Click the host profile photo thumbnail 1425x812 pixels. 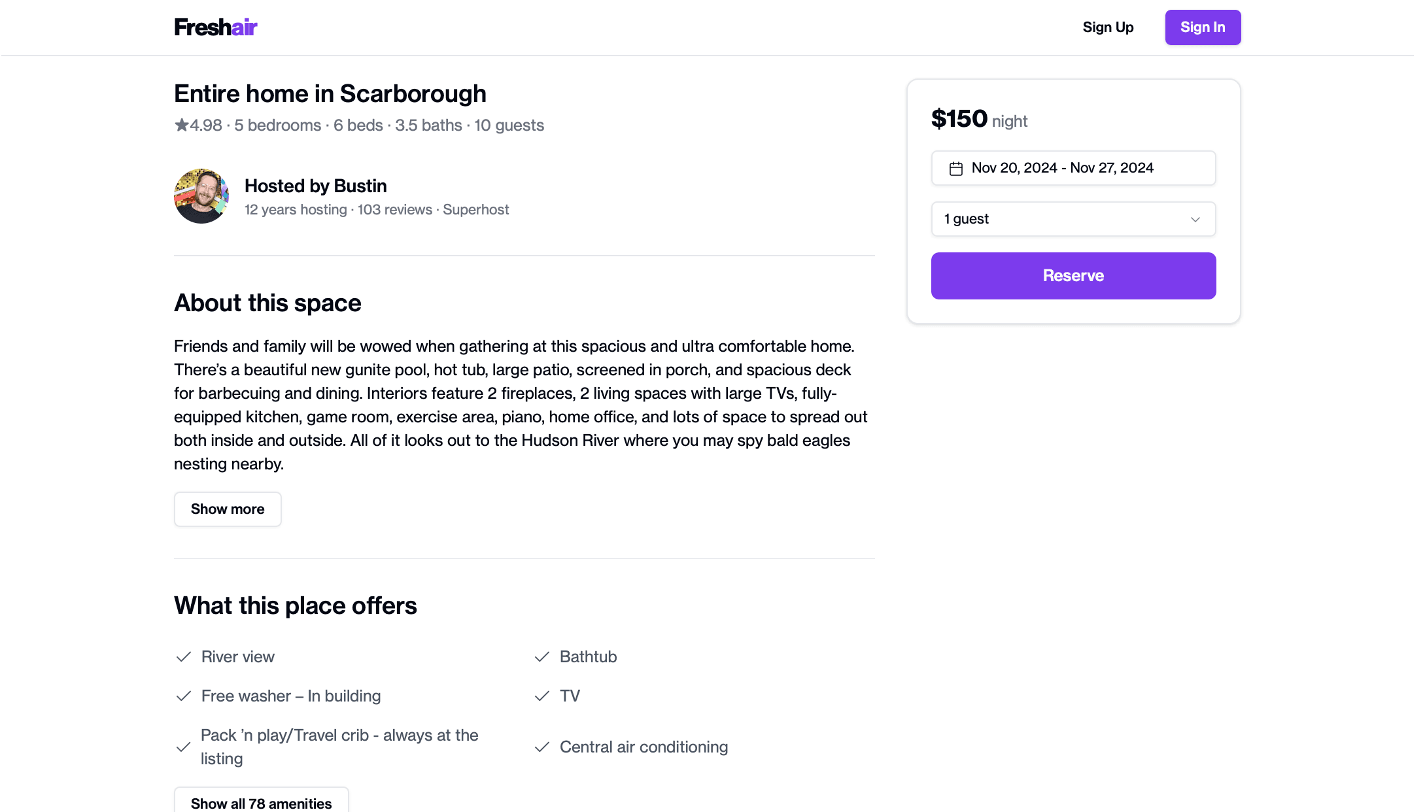[x=201, y=195]
